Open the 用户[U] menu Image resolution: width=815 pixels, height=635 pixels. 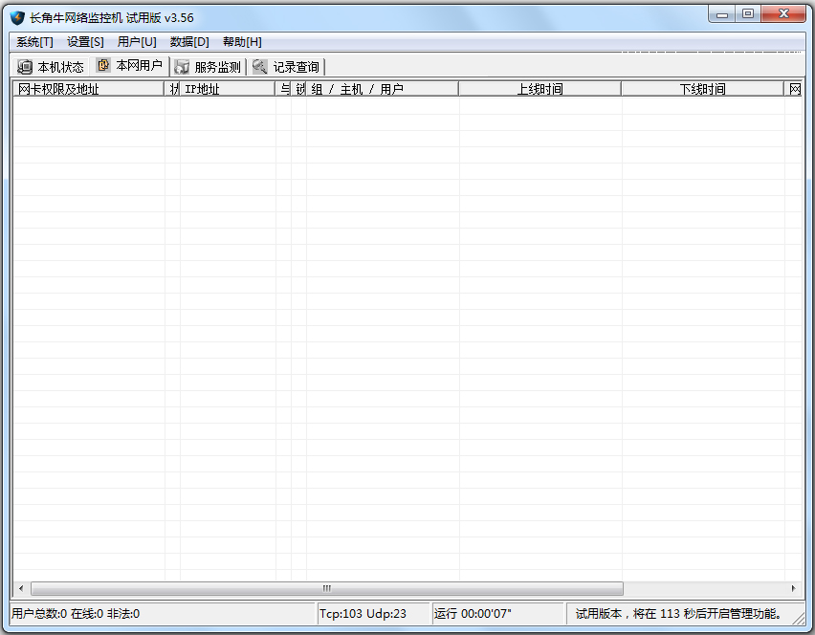(x=137, y=42)
